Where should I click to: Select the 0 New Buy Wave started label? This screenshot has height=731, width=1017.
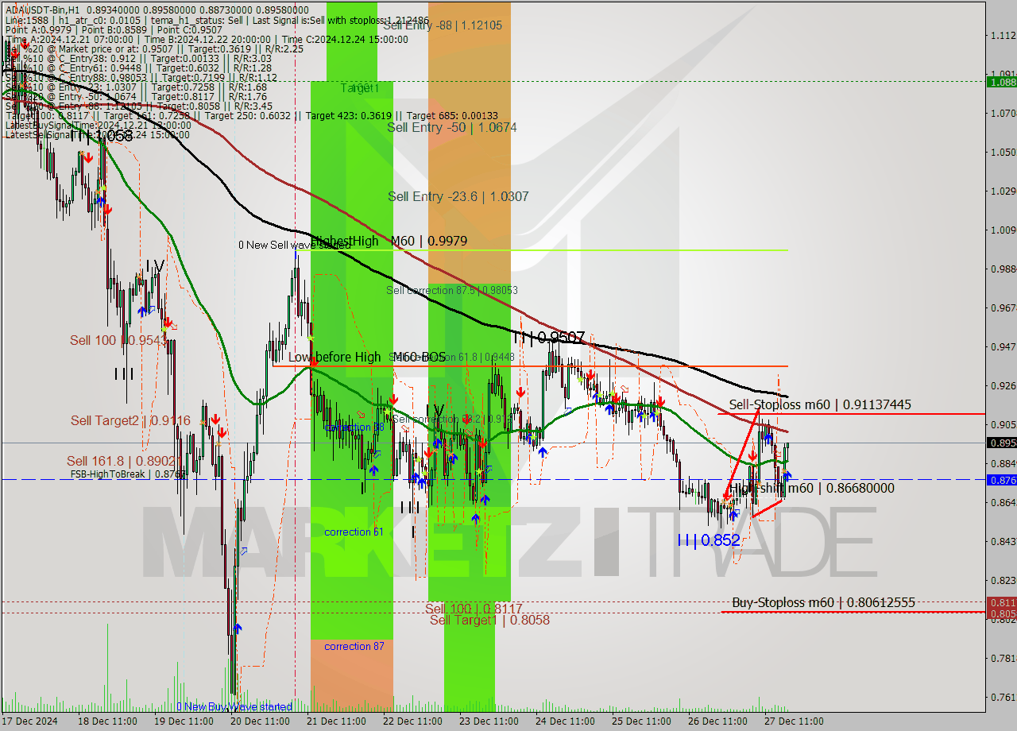pos(234,706)
